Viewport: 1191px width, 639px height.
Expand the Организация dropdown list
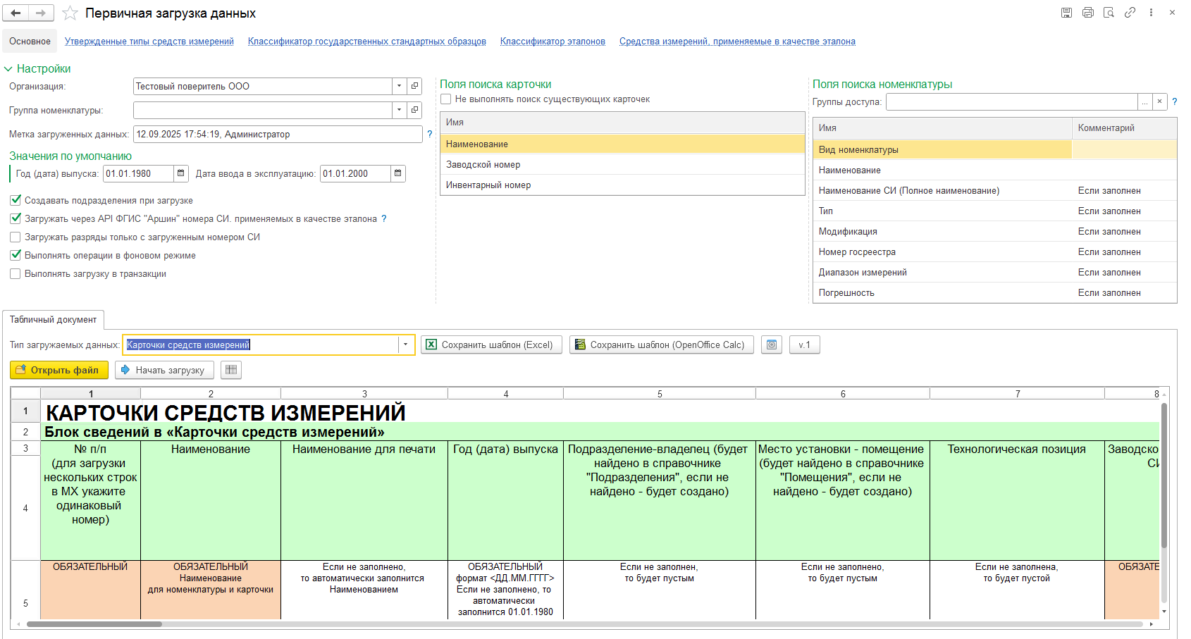399,86
